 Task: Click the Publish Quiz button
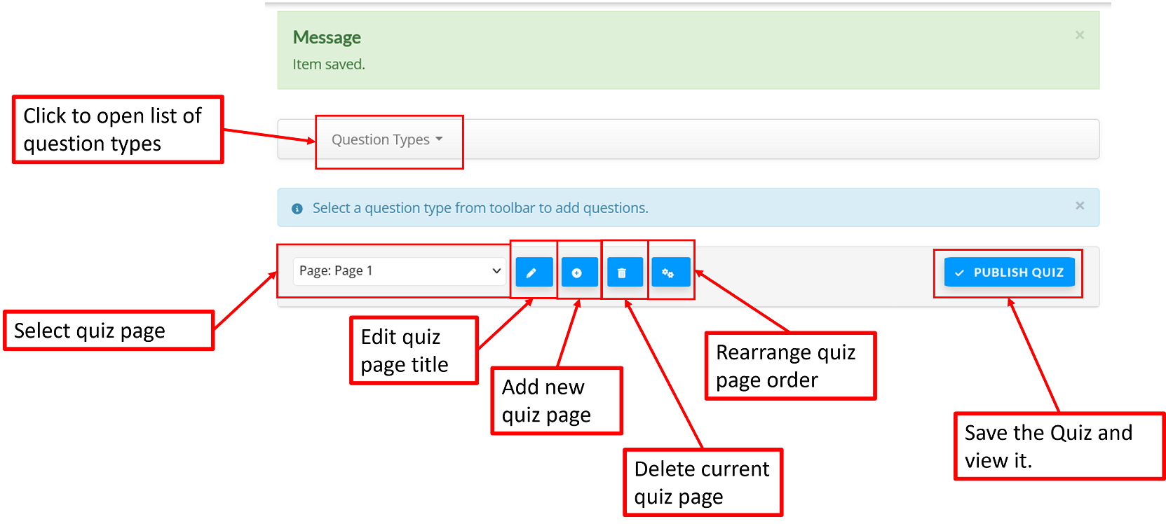(1010, 272)
